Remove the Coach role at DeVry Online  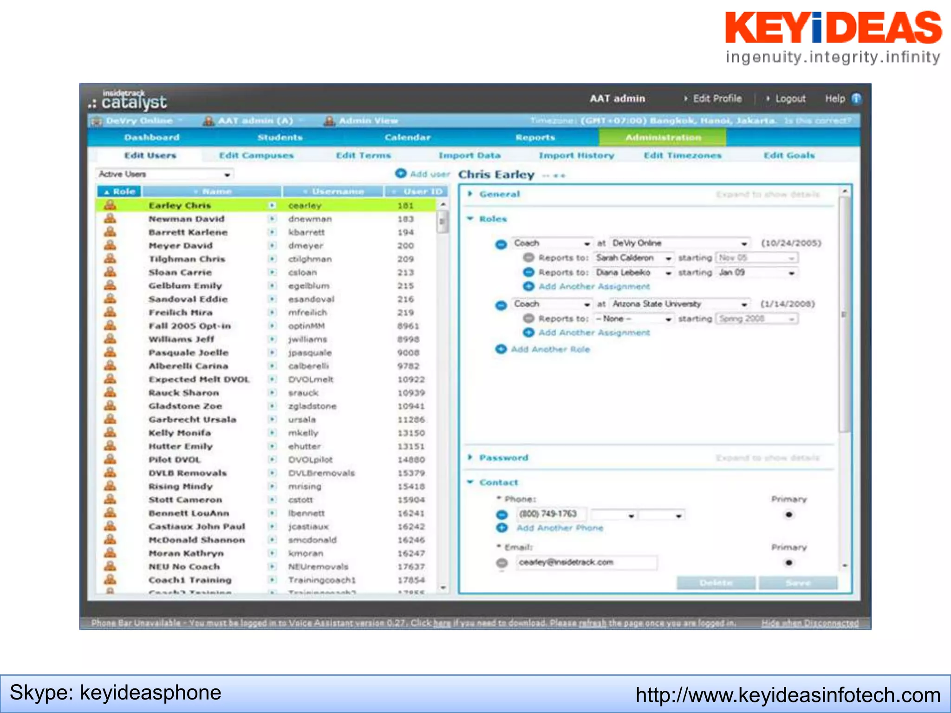[x=501, y=244]
